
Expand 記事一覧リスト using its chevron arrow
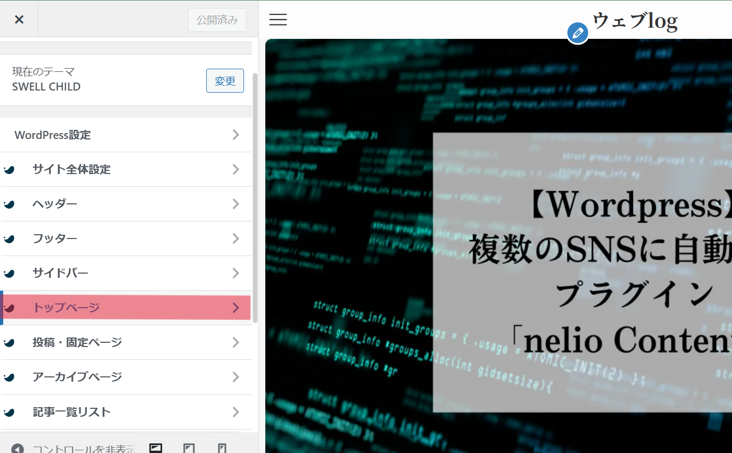click(x=236, y=412)
